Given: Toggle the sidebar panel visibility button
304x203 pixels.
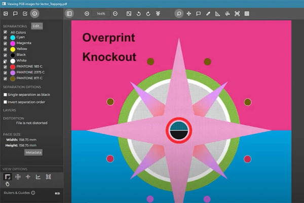Looking at the screenshot, I should point(69,14).
